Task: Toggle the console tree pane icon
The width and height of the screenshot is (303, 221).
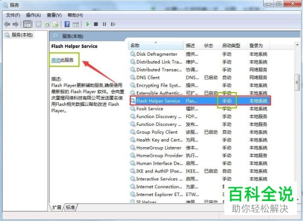Action: (x=27, y=24)
